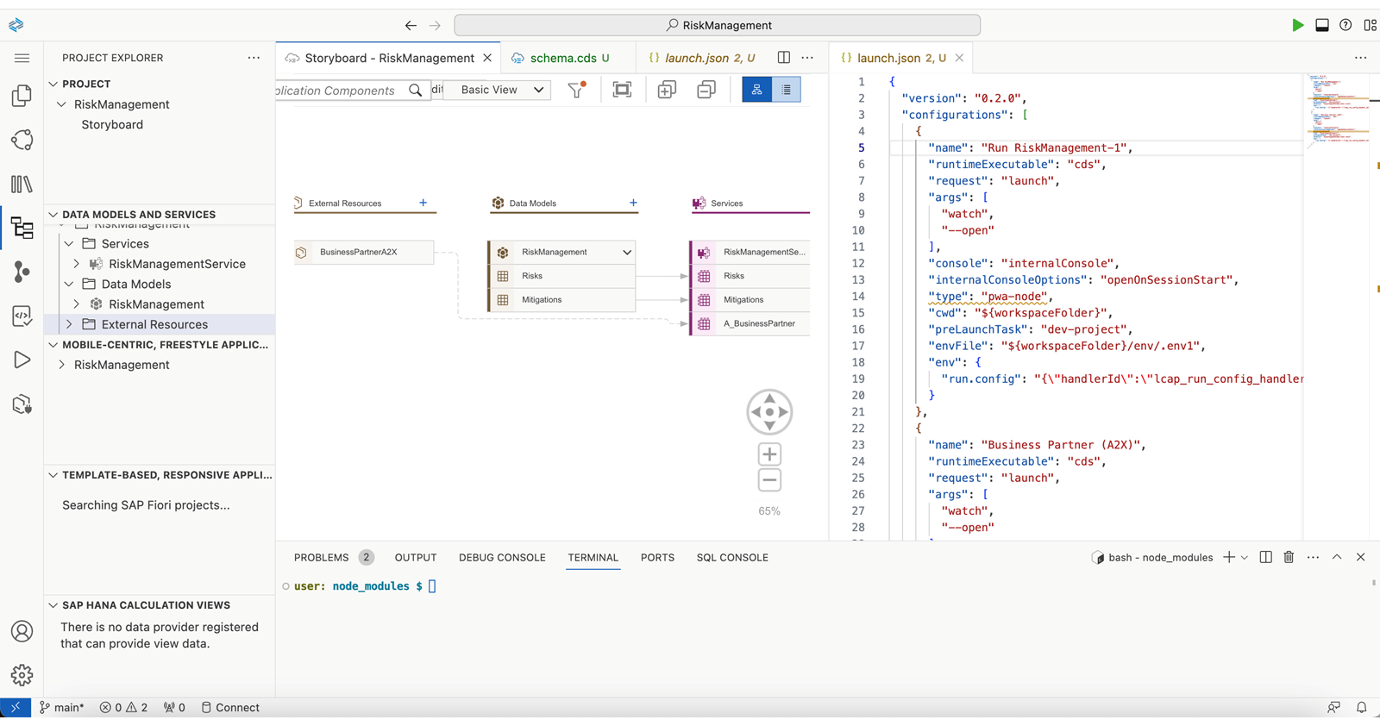The image size is (1380, 726).
Task: Click the expand all storyboard icon
Action: [x=667, y=90]
